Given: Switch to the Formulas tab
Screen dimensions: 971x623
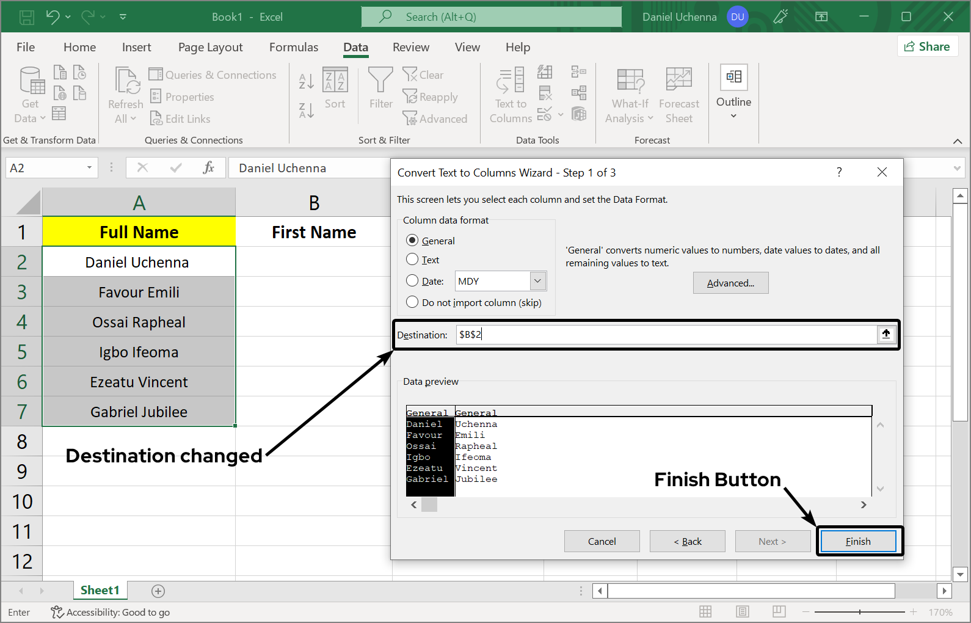Looking at the screenshot, I should (x=294, y=47).
